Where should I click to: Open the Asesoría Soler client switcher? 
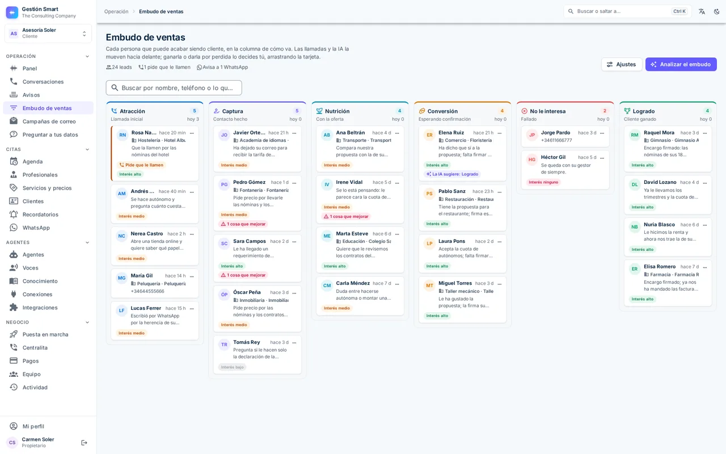point(48,33)
